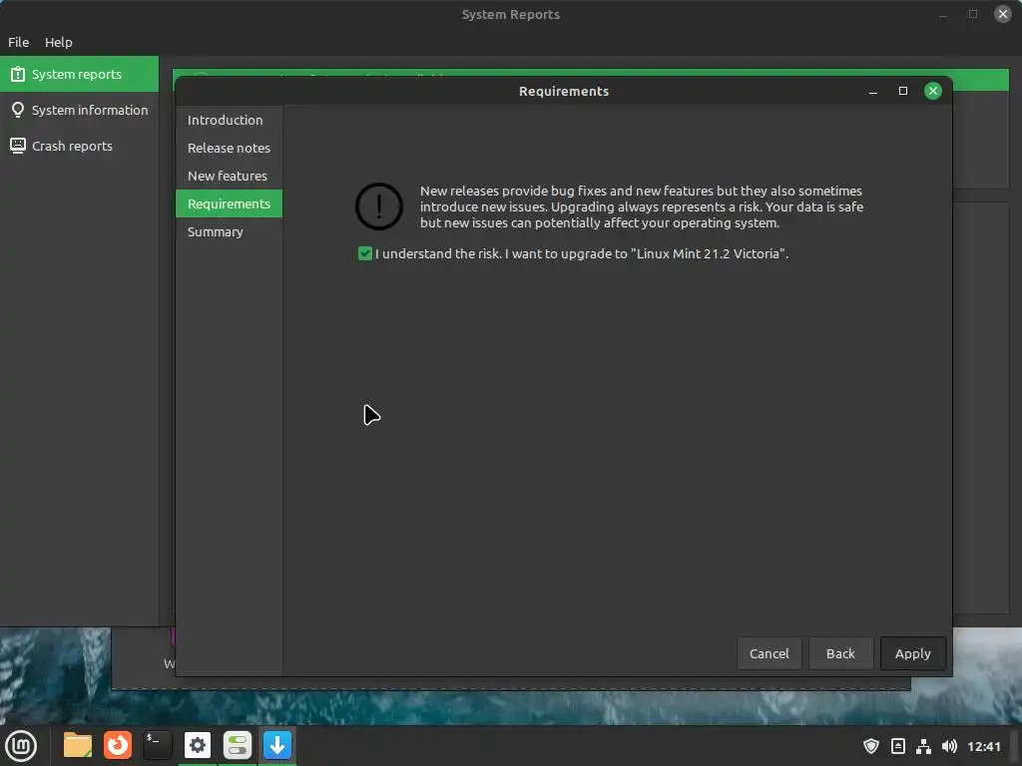Click the notes tray icon
Screen dimensions: 1022x766
pos(897,746)
